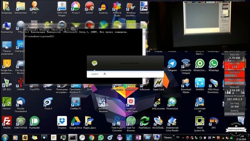This screenshot has width=250, height=141.
Task: Open the Unofficial Pocket Client icon
Action: 131,105
